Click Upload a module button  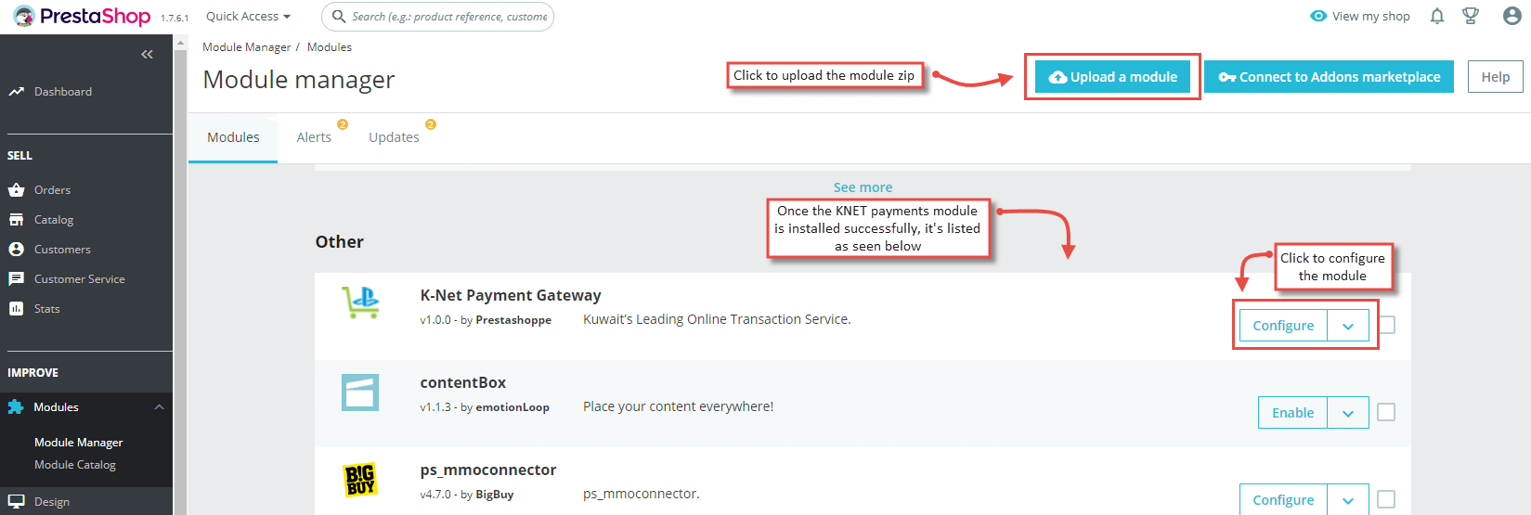click(x=1112, y=77)
